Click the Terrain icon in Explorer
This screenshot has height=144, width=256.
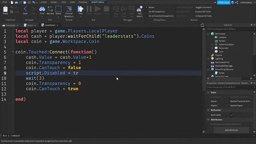(216, 41)
